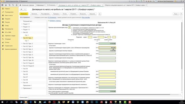Open History clipboard icon in top panel
Screen dimensions: 185x104
coord(10,5)
